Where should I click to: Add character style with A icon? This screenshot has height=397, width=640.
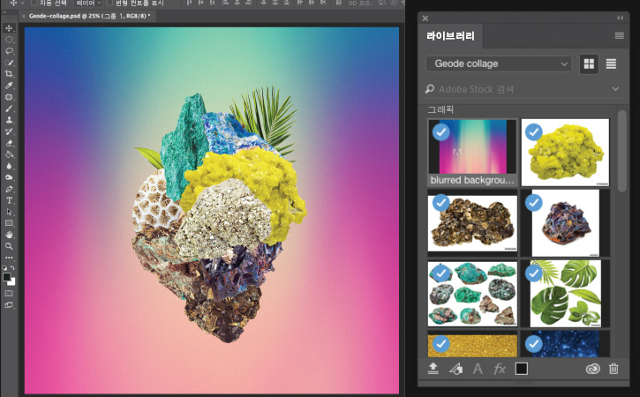click(478, 369)
